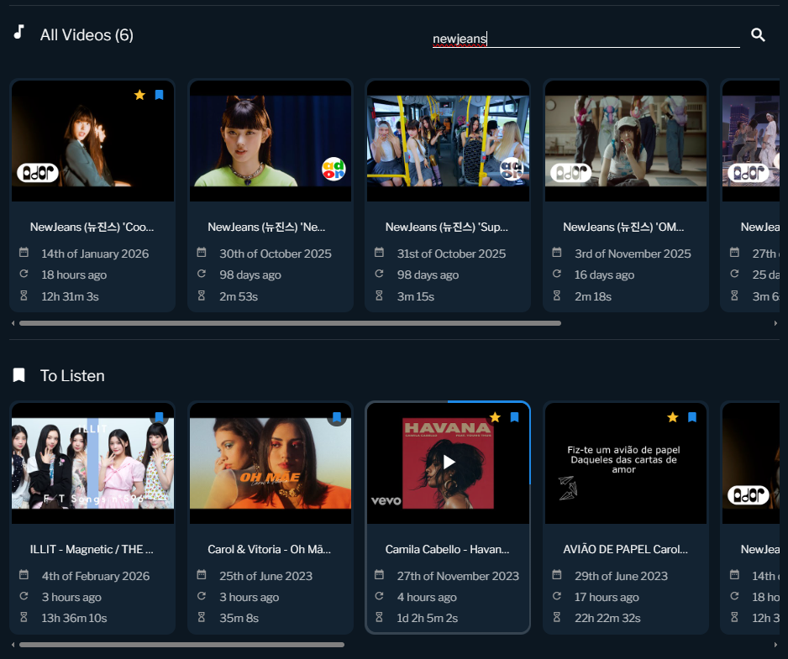The height and width of the screenshot is (659, 788).
Task: Click the title NewJeans (뉴진스) 'OM...'
Action: pos(623,227)
